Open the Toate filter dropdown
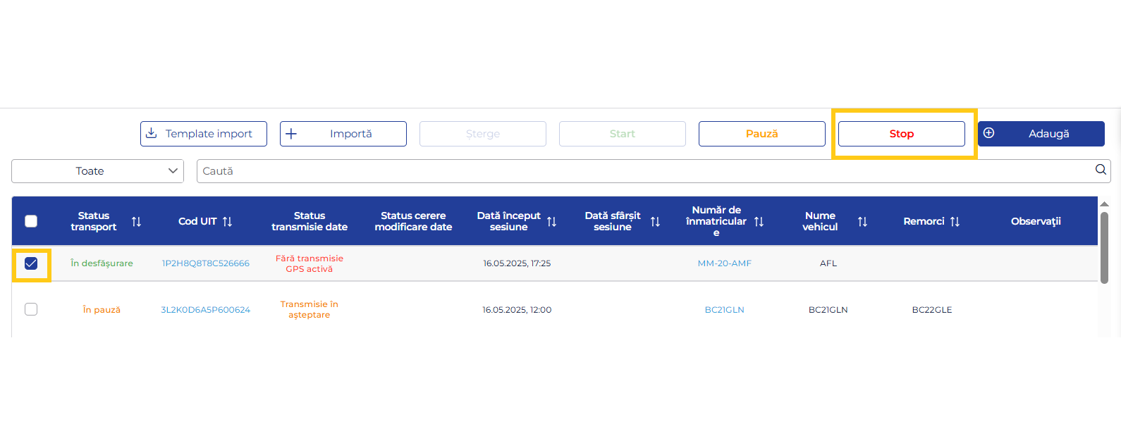Viewport: 1121px width, 443px height. tap(97, 171)
